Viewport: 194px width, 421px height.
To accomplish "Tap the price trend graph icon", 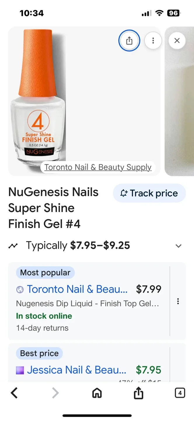I will coord(13,246).
